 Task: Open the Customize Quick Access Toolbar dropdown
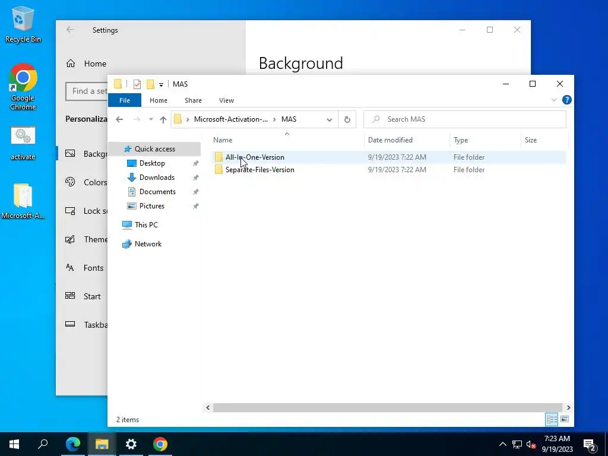161,84
